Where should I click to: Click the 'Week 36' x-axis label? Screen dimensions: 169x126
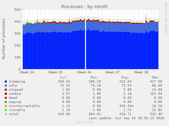pyautogui.click(x=84, y=72)
